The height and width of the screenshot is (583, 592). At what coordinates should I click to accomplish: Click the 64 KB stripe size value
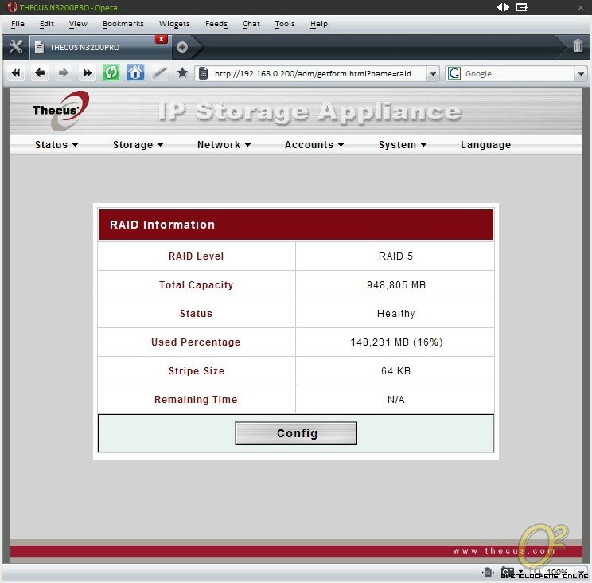pyautogui.click(x=395, y=371)
